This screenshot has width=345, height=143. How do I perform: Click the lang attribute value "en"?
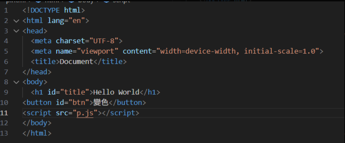(77, 21)
